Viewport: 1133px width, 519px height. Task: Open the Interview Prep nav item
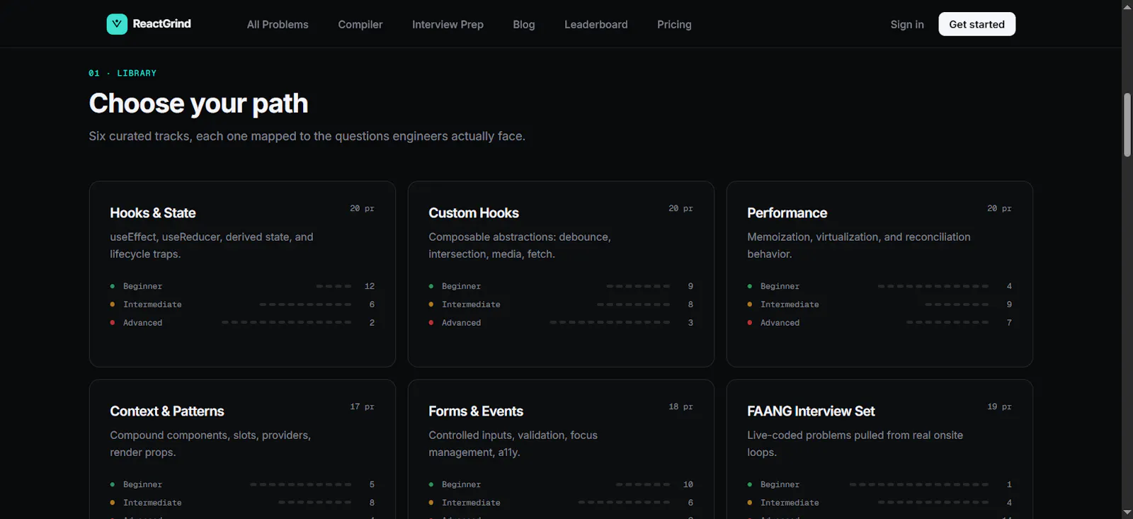[x=448, y=24]
